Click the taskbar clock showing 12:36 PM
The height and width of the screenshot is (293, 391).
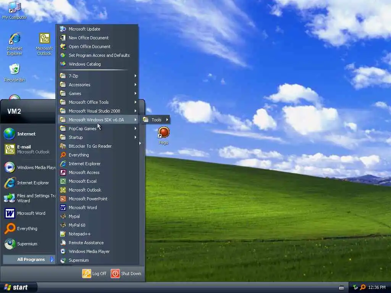pos(377,287)
